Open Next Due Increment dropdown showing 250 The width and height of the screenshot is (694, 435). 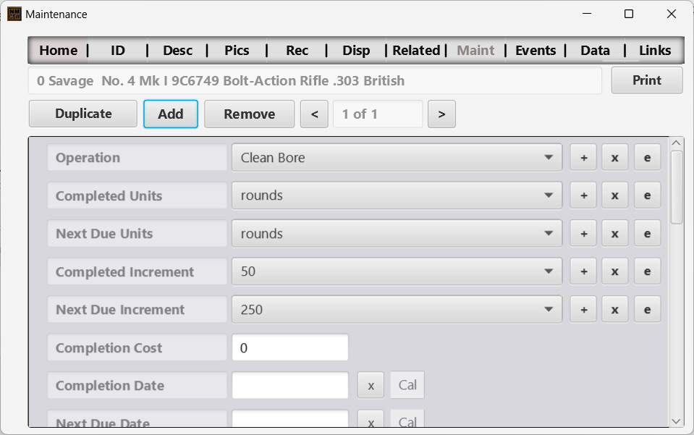click(397, 309)
